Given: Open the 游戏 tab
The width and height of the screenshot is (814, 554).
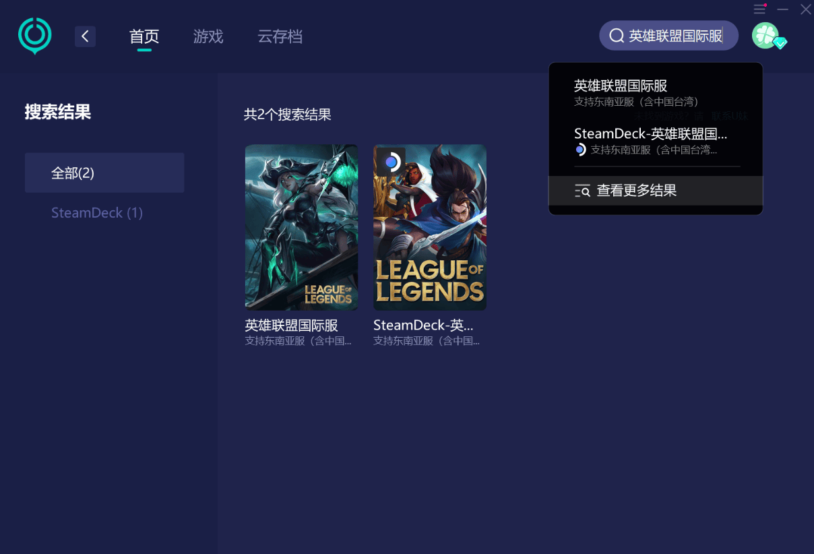Looking at the screenshot, I should [208, 36].
